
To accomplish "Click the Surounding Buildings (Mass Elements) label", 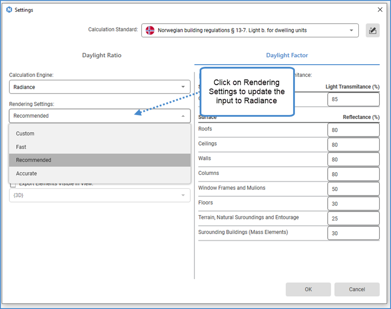I will pyautogui.click(x=243, y=232).
